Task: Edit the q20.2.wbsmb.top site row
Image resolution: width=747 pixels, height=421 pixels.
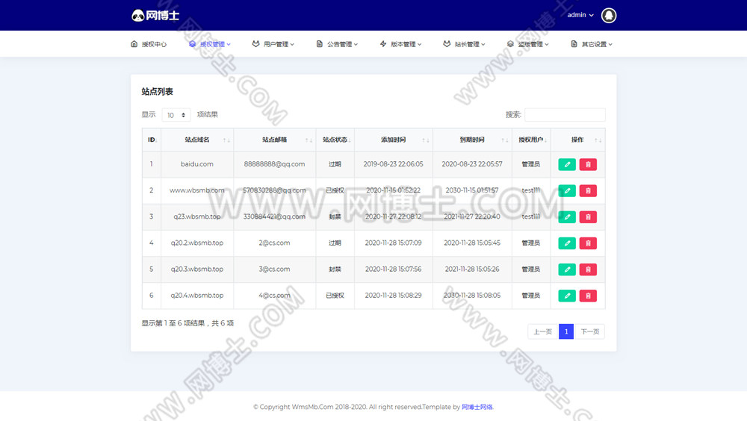Action: tap(567, 243)
